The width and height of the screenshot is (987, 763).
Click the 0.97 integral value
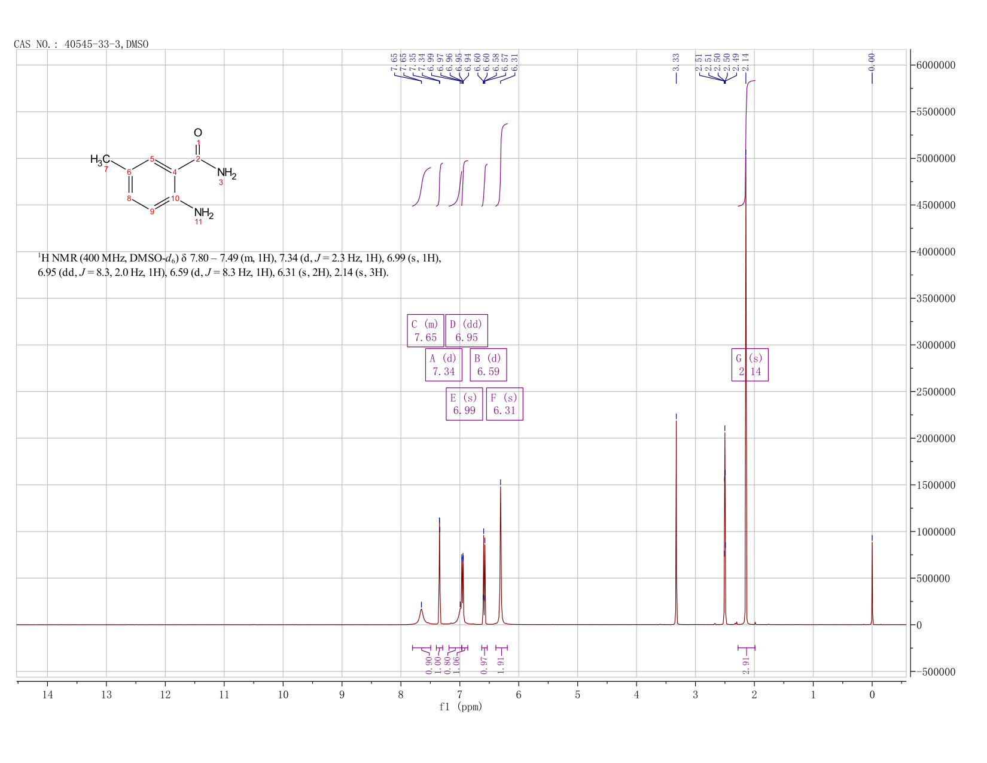[x=485, y=665]
